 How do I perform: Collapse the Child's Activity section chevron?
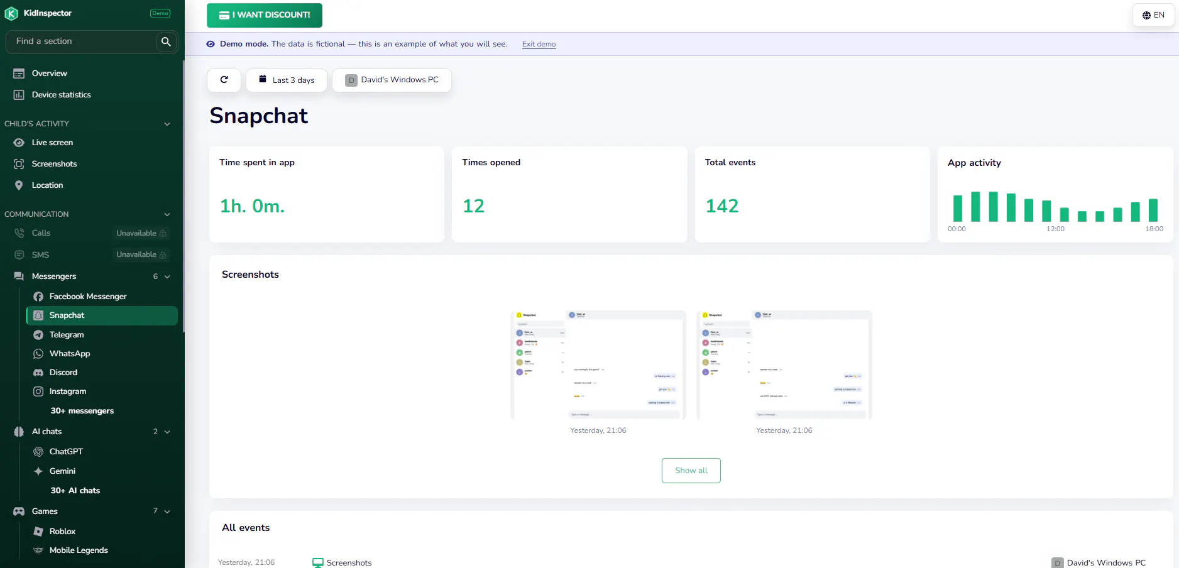167,124
